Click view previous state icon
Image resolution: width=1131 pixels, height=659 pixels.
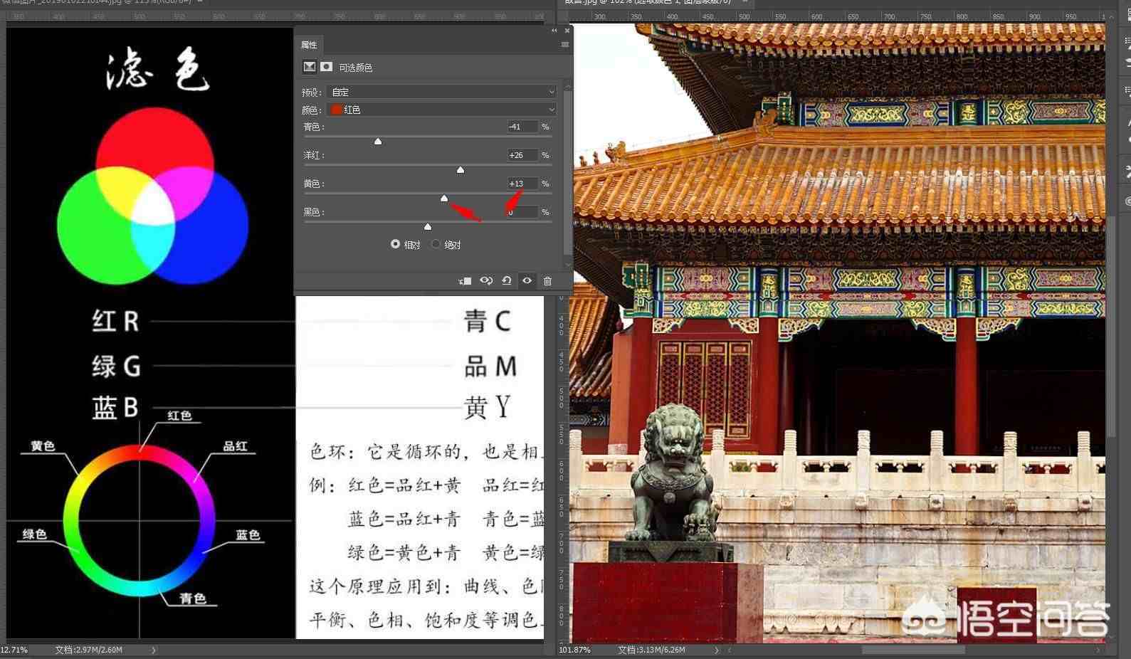(486, 281)
